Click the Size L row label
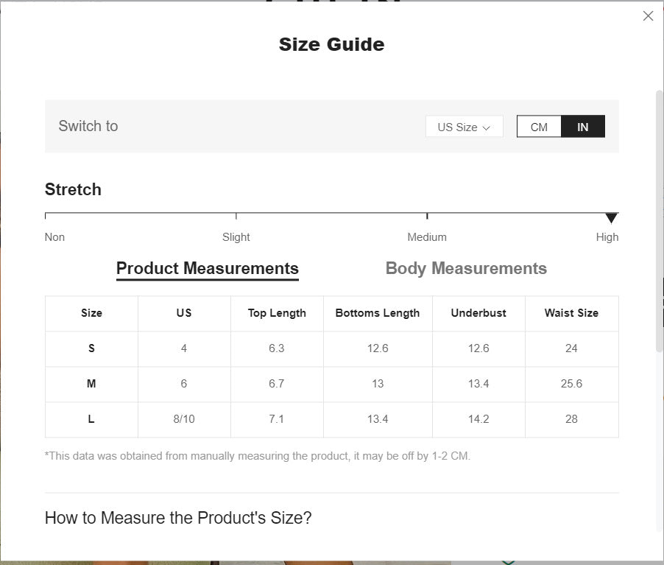 point(91,419)
